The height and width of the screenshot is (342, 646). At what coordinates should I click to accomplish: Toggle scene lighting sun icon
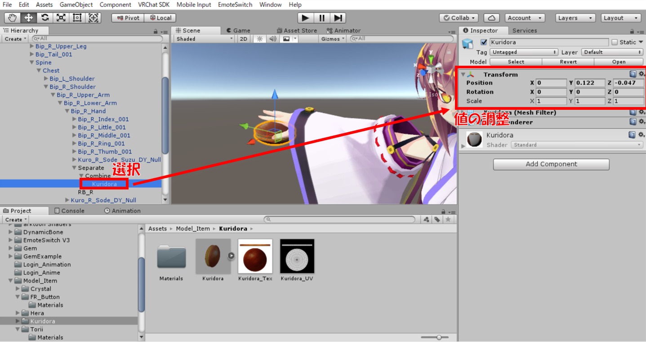point(260,39)
